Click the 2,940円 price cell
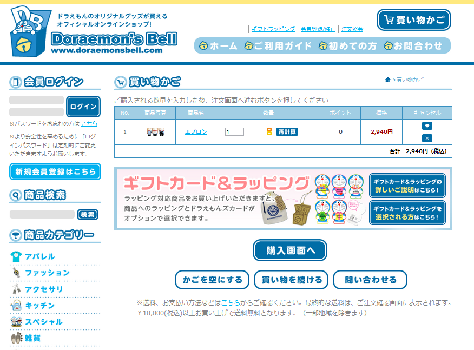Viewport: 474px width, 350px height. tap(381, 132)
